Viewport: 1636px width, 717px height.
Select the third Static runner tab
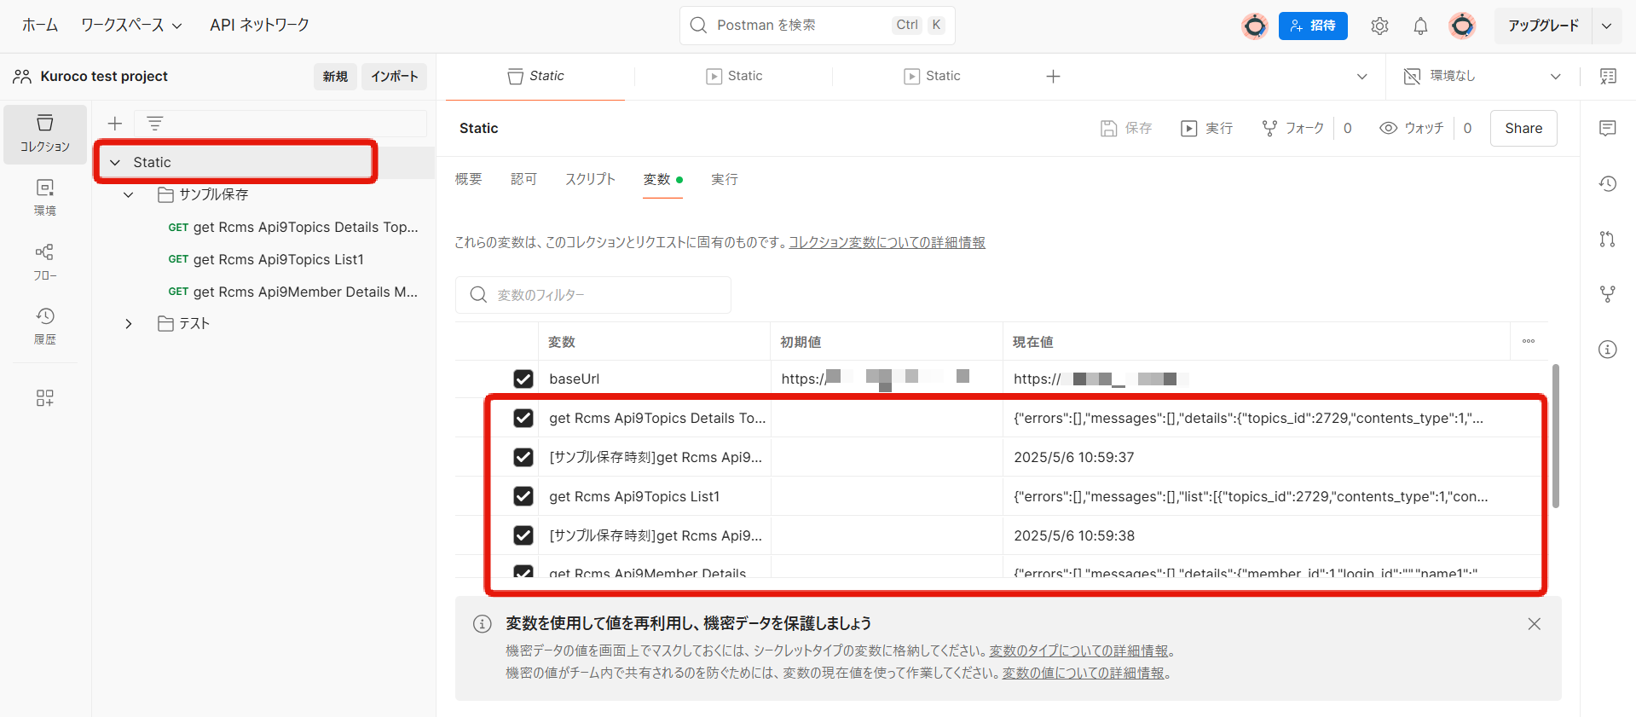[x=932, y=77]
